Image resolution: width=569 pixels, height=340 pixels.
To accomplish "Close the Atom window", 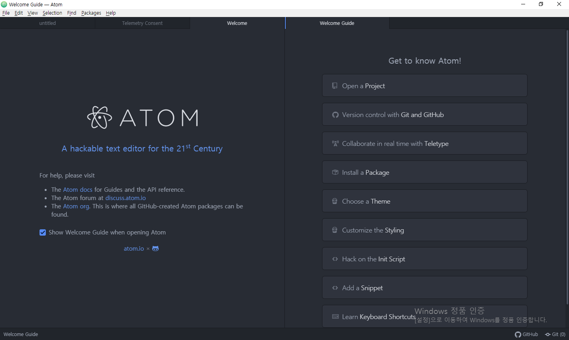I will click(559, 4).
